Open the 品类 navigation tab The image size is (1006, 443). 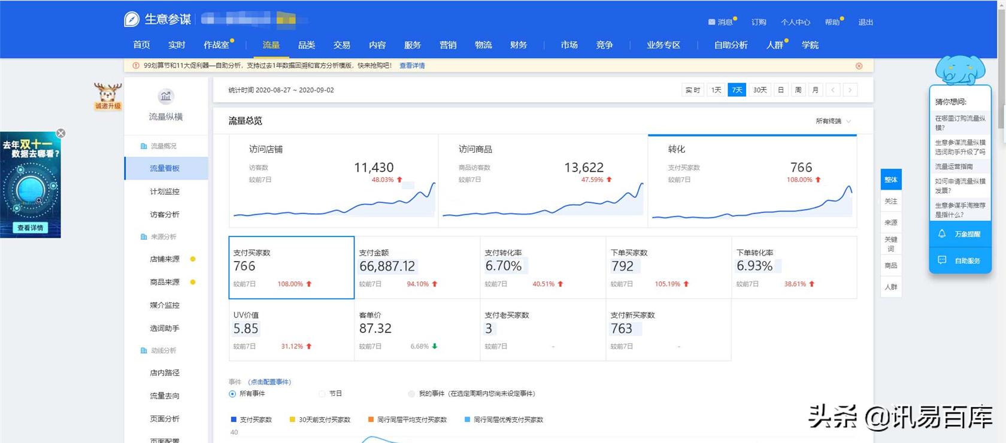(x=307, y=45)
